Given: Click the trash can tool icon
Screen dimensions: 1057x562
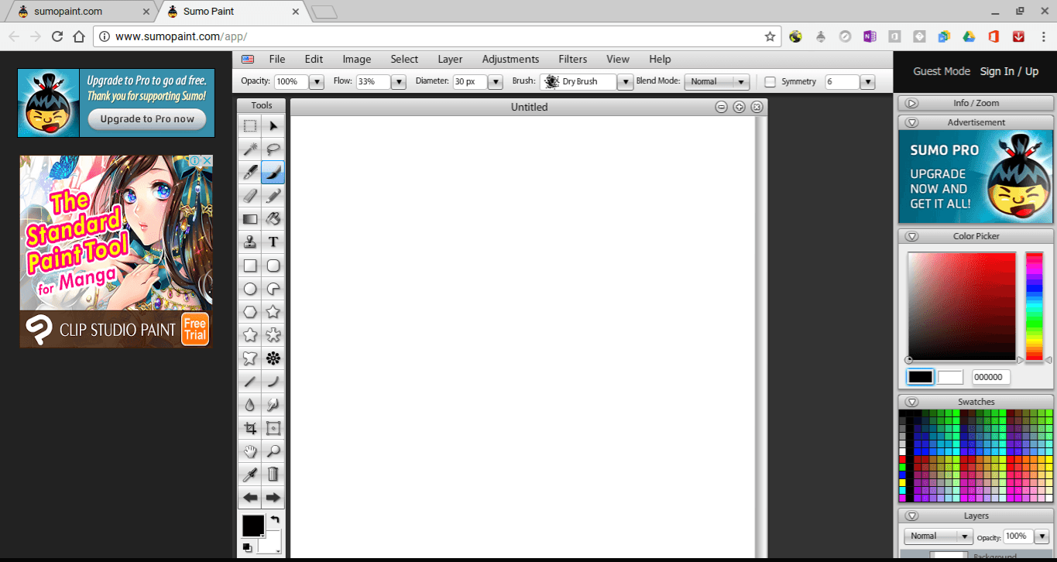Looking at the screenshot, I should coord(273,475).
